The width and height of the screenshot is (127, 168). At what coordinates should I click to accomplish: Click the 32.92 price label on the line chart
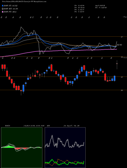point(119,45)
